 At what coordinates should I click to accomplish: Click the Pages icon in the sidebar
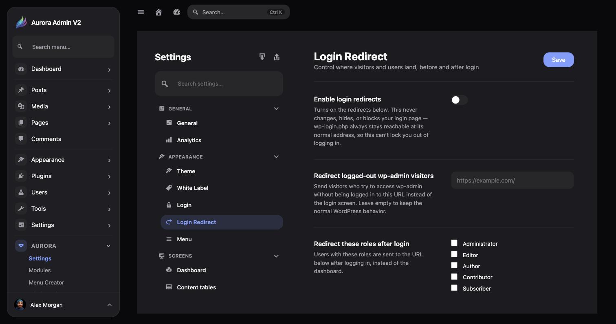(x=21, y=123)
